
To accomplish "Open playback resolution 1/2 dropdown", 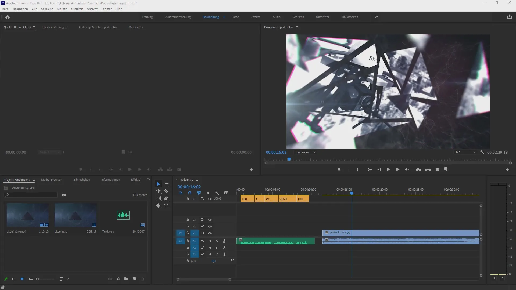I will [x=465, y=152].
